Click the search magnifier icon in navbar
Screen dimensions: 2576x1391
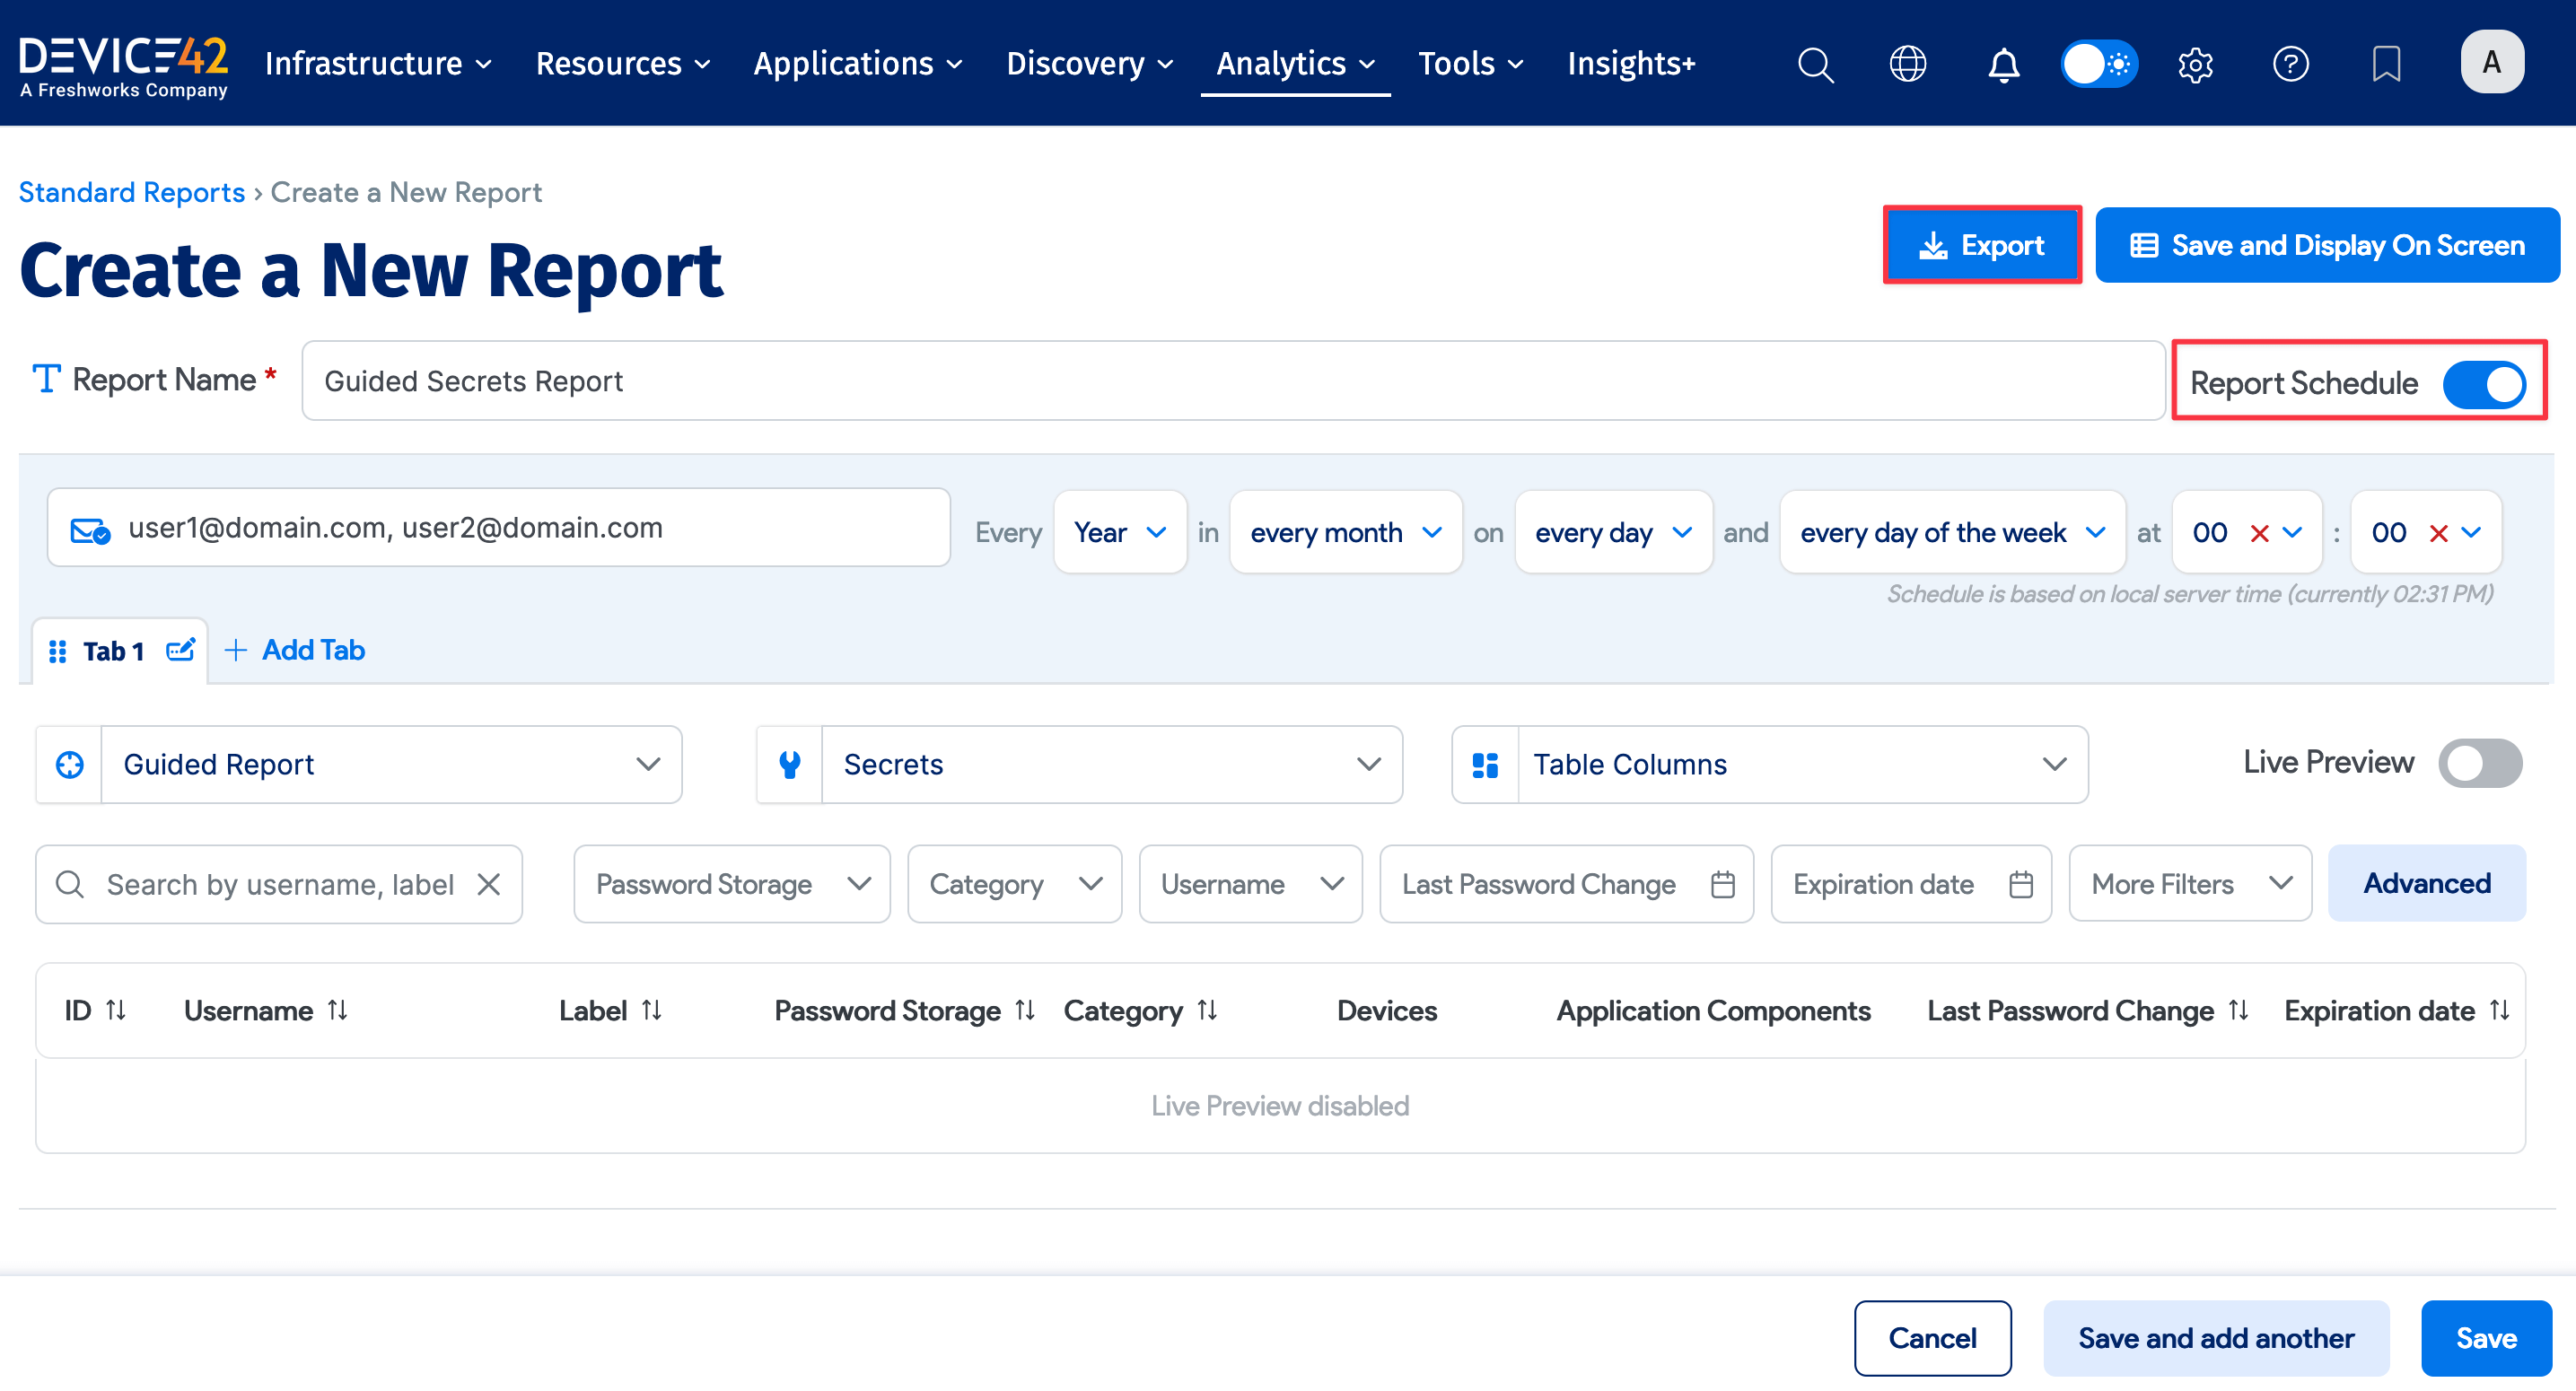pos(1815,64)
